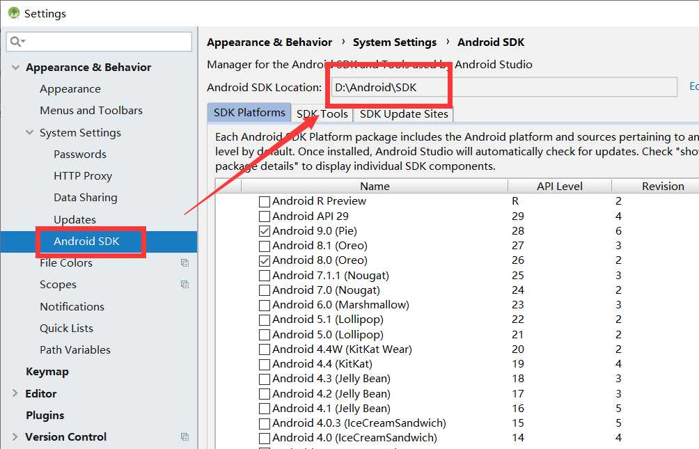Select Plugins in the settings sidebar
This screenshot has width=699, height=449.
(x=45, y=415)
